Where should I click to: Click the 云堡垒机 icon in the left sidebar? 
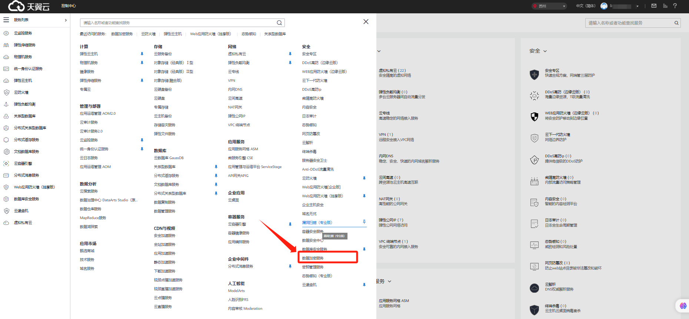click(6, 211)
